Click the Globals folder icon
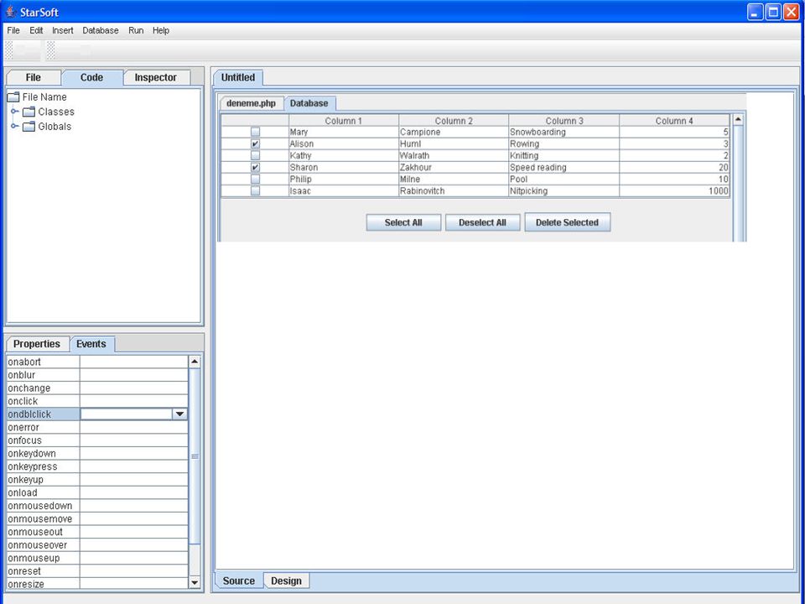Viewport: 805px width, 604px height. (29, 127)
